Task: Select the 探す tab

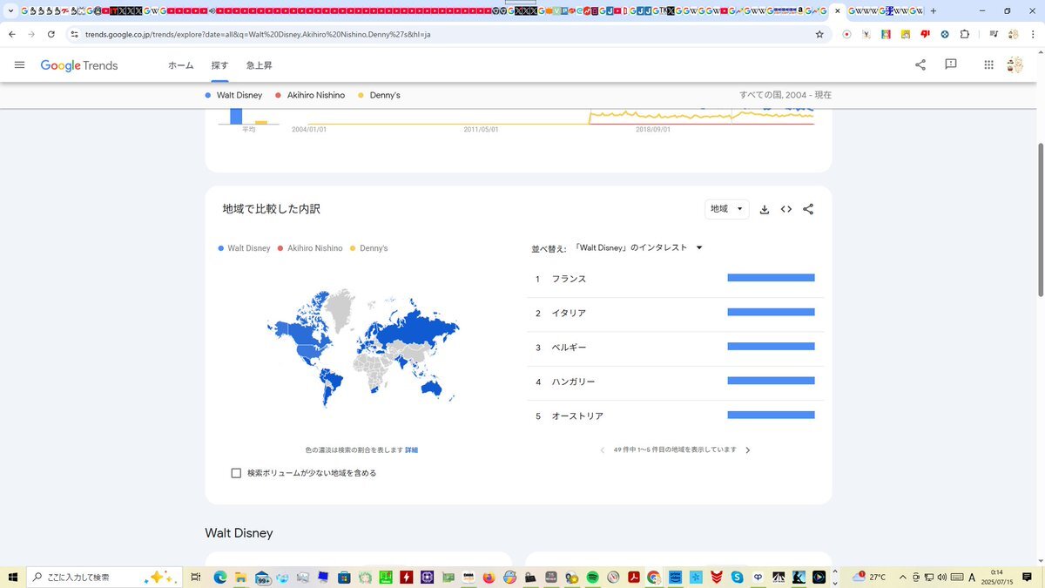Action: [x=219, y=65]
